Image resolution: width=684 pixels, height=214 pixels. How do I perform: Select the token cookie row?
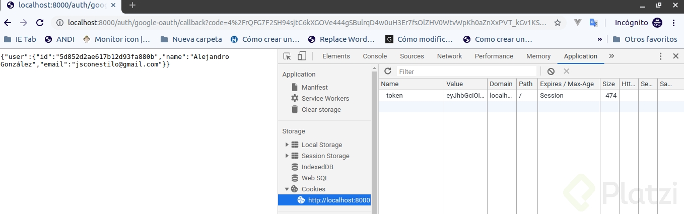coord(394,96)
